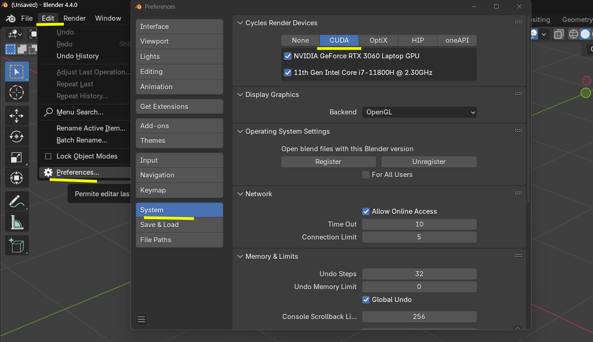The width and height of the screenshot is (593, 342).
Task: Collapse the Cycles Render Devices panel
Action: tap(240, 23)
